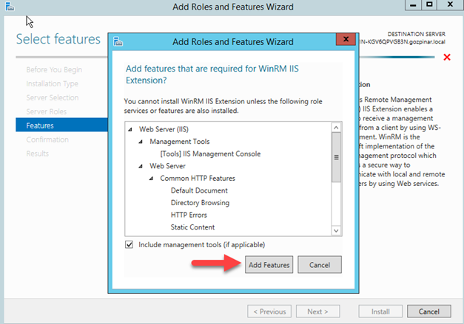Go to the Confirmation step
Viewport: 464px width, 324px height.
(x=47, y=139)
